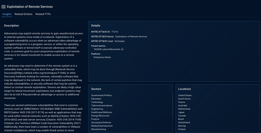
Task: Choose Government/Politics in the Sectors list
Action: coord(101,95)
